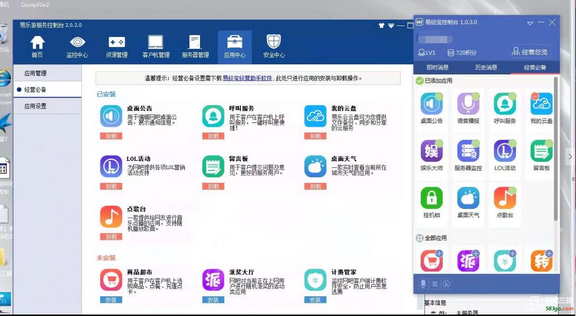576x316 pixels.
Task: Select the 经营必备 tab in 易经宝
Action: (x=535, y=68)
